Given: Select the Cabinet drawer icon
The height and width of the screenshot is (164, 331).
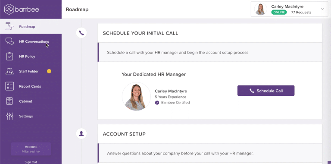Looking at the screenshot, I should pyautogui.click(x=9, y=101).
